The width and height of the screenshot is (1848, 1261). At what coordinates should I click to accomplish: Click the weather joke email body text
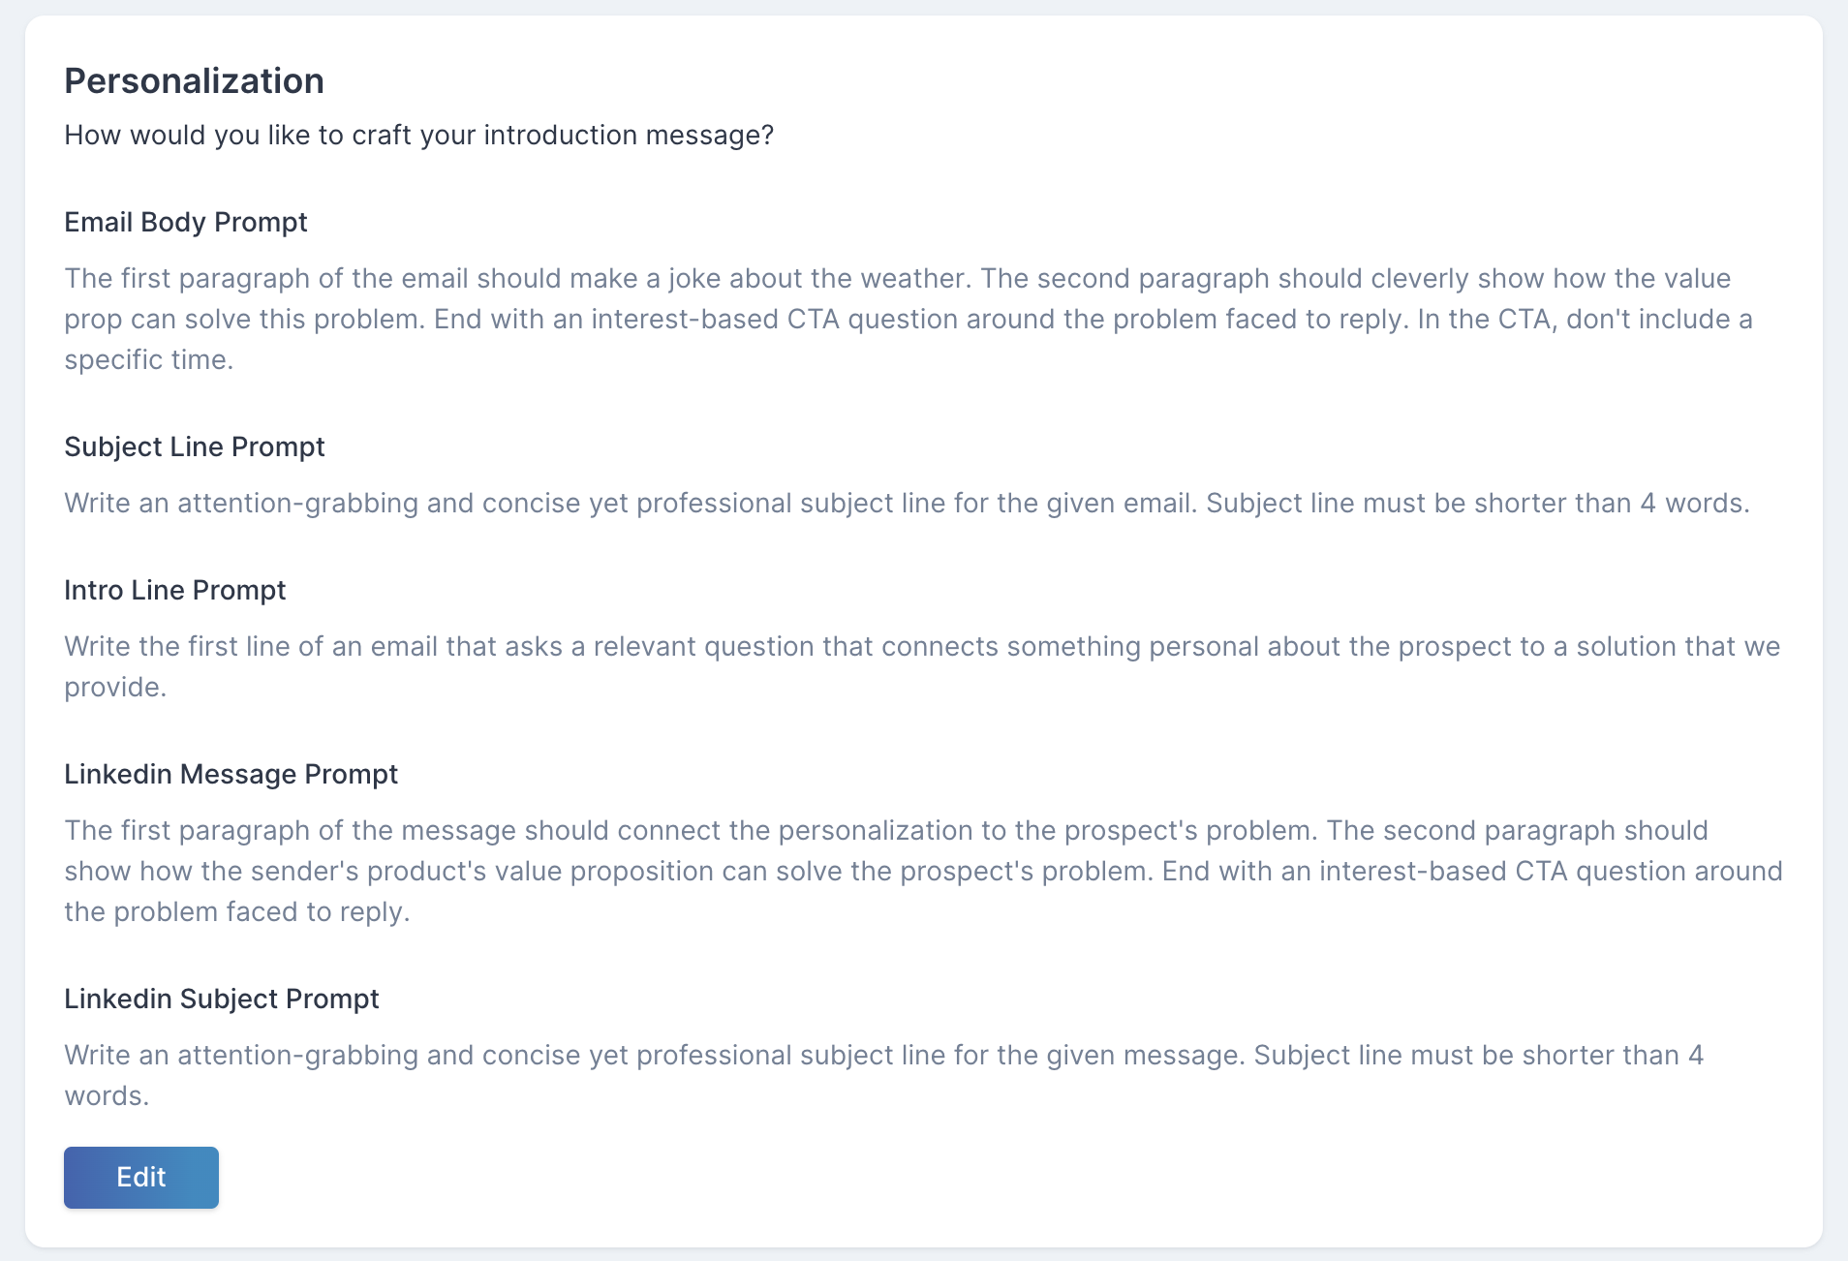(909, 319)
